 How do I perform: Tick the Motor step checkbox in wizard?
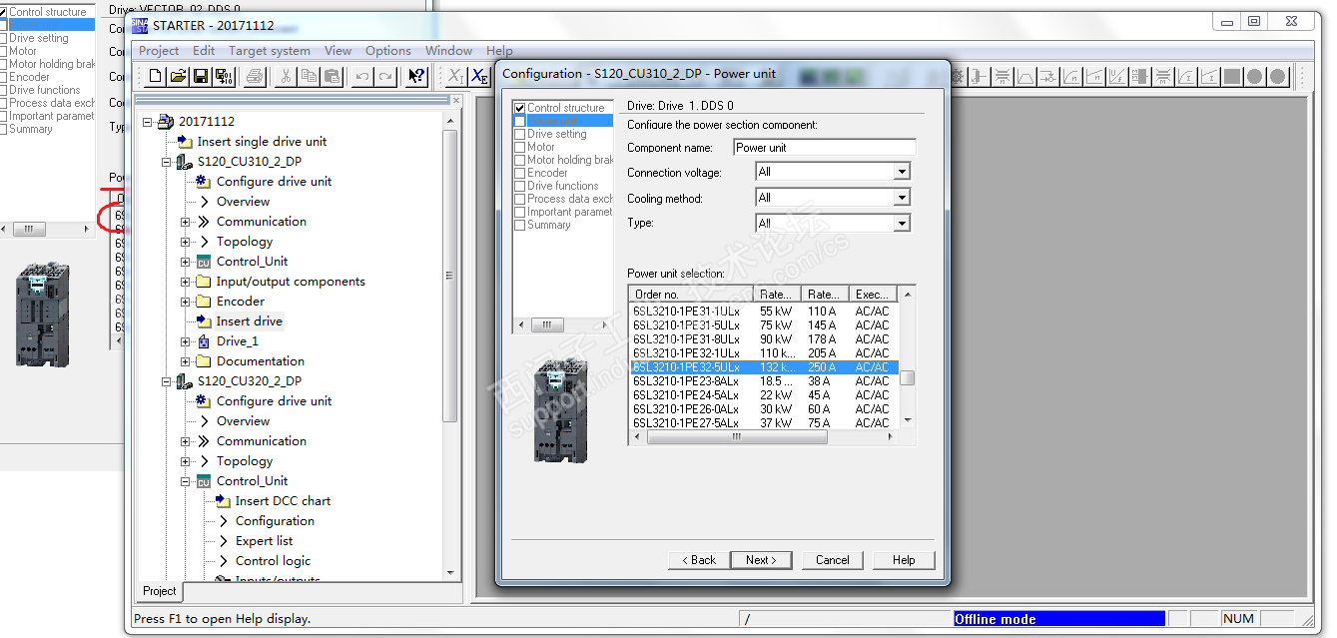519,147
